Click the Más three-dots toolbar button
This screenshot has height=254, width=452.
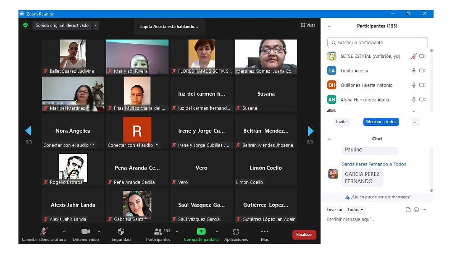point(265,232)
